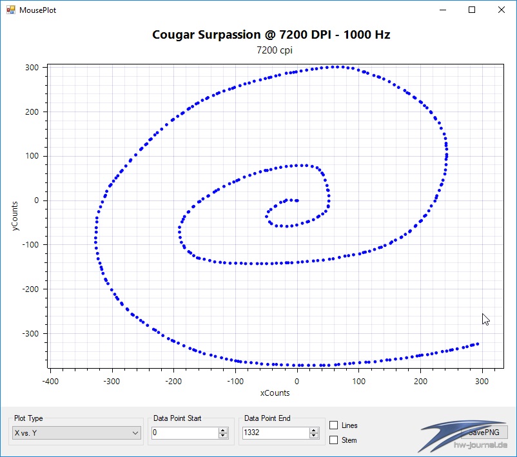The height and width of the screenshot is (457, 517).
Task: Increase Data Point Start with up arrow
Action: (x=223, y=430)
